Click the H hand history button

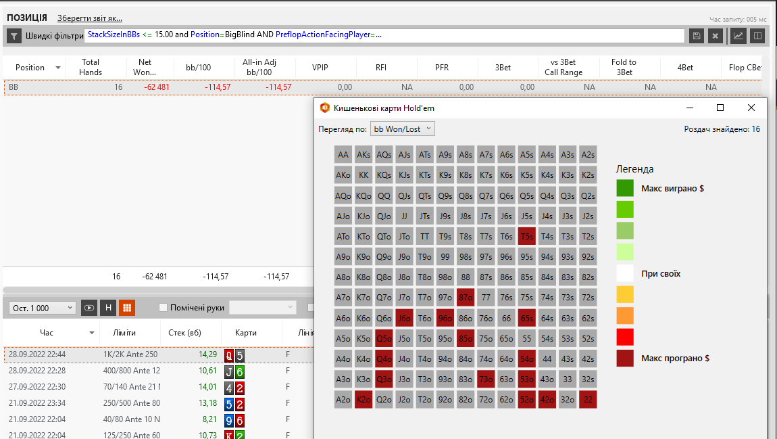[x=108, y=308]
